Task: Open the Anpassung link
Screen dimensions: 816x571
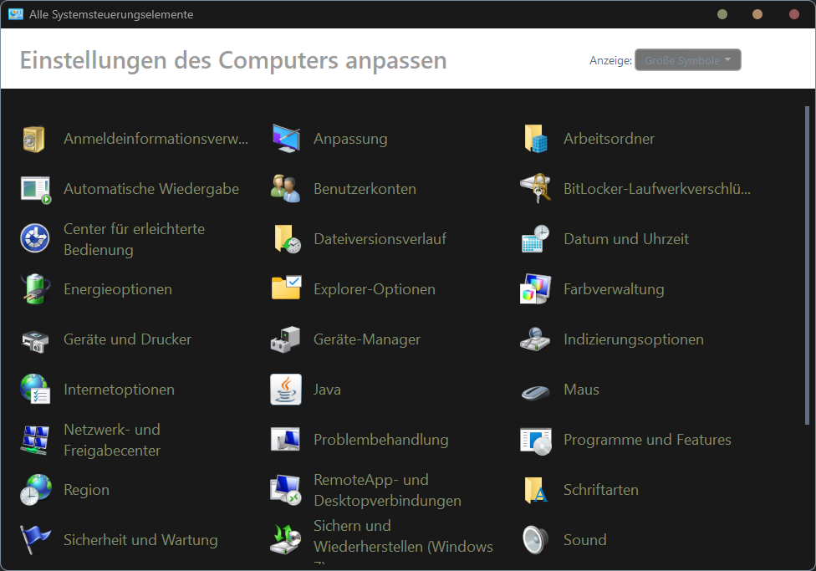Action: point(350,139)
